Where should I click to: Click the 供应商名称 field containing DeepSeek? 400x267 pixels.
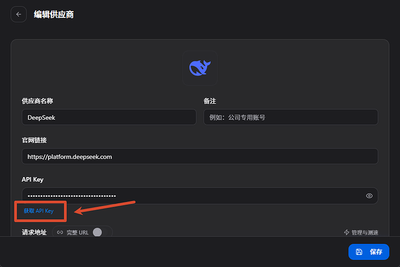(x=109, y=117)
